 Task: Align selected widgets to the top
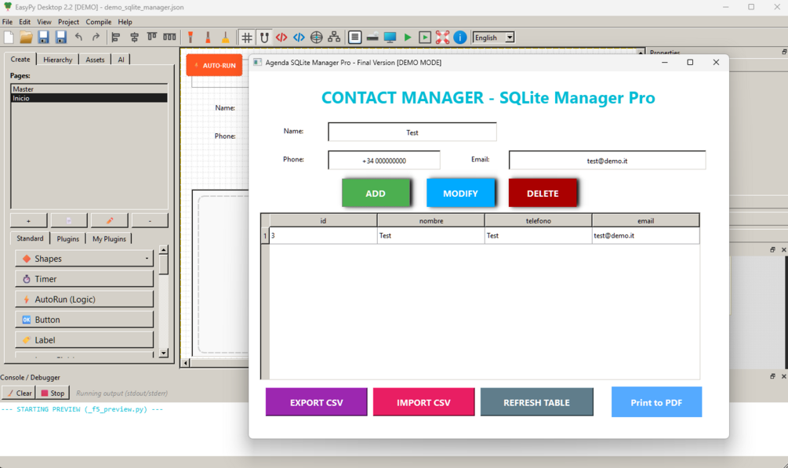(x=152, y=37)
